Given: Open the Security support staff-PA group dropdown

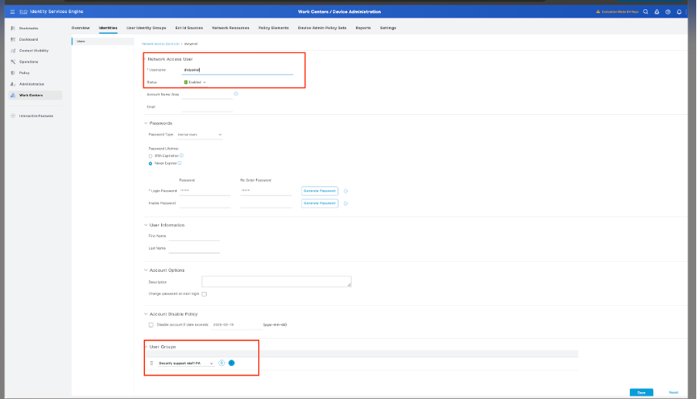Looking at the screenshot, I should click(186, 364).
